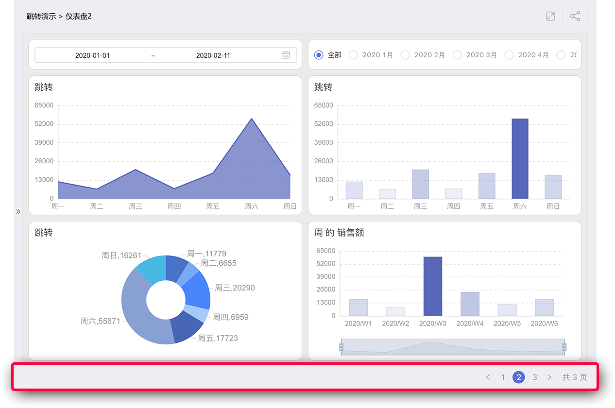Click the start date 2020-01-01 field
615x408 pixels.
point(92,55)
